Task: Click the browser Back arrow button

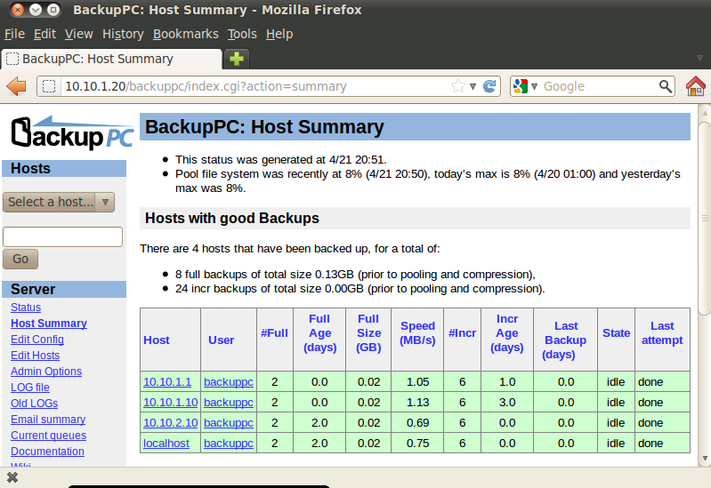Action: (x=17, y=86)
